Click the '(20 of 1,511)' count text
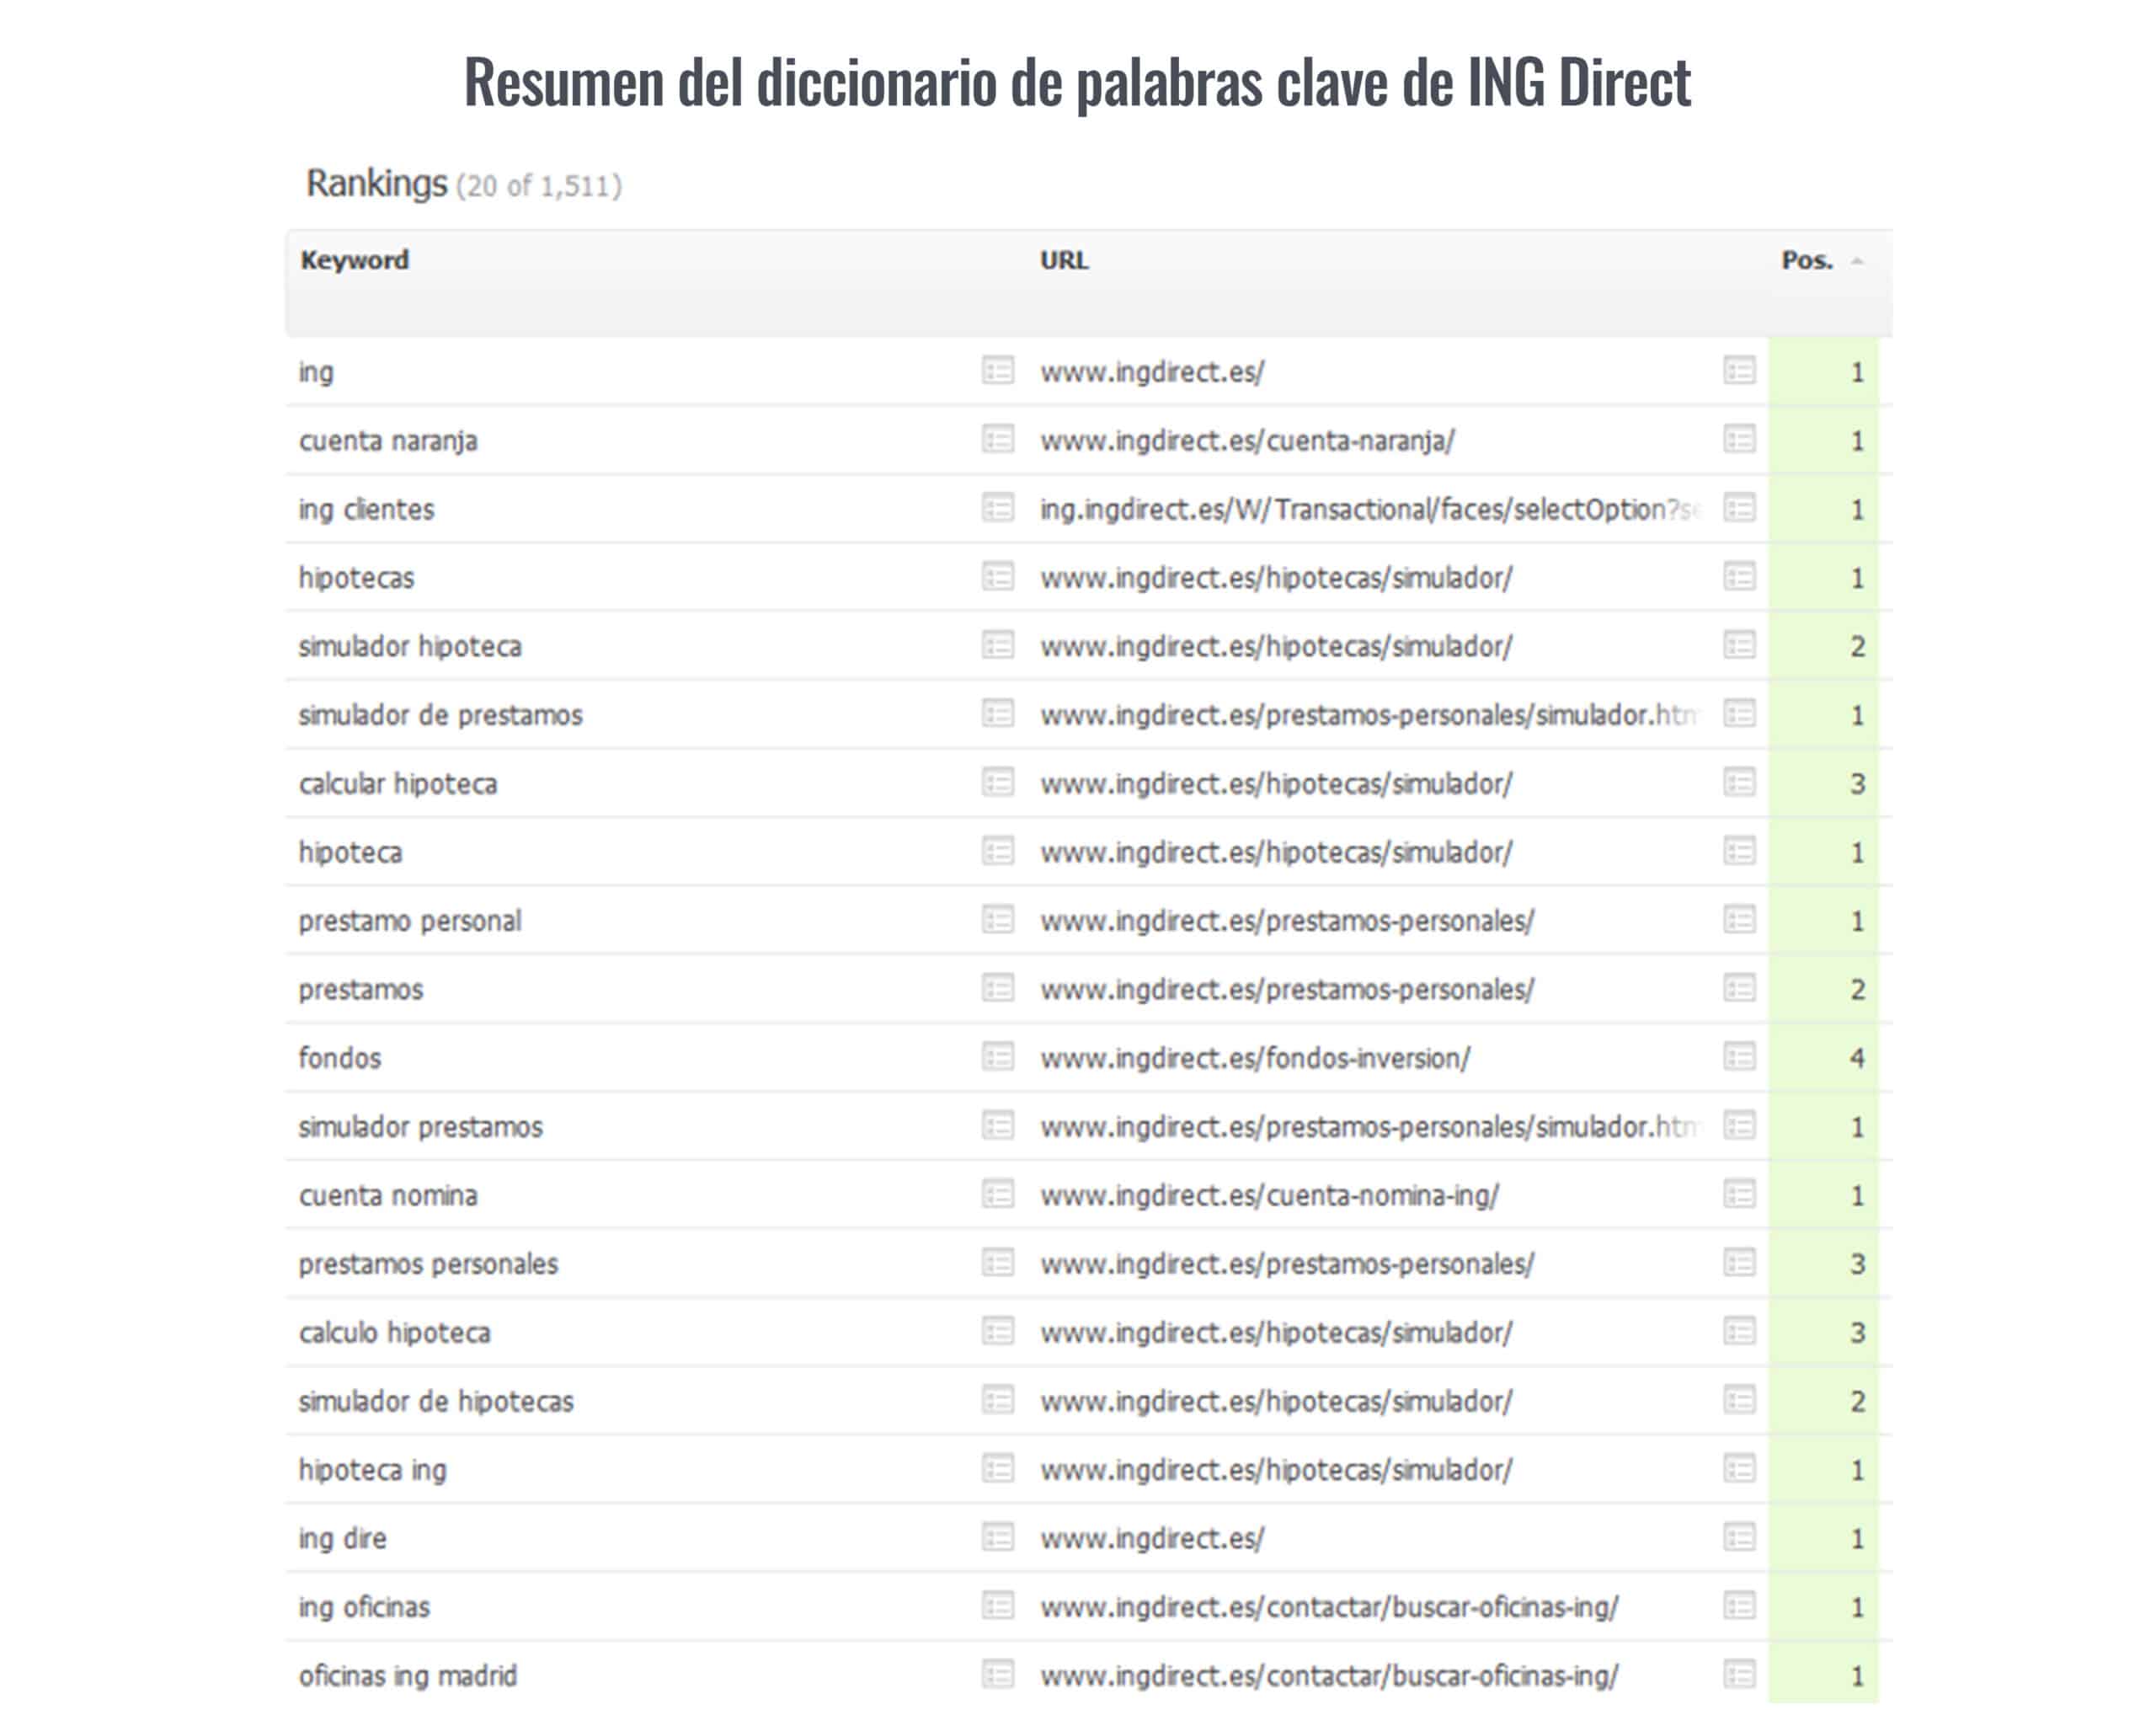This screenshot has width=2156, height=1710. tap(539, 186)
